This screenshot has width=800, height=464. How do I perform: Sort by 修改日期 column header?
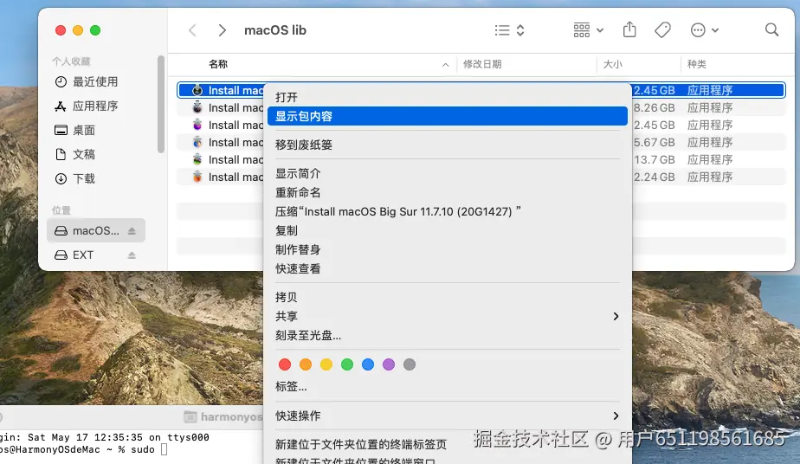coord(482,64)
